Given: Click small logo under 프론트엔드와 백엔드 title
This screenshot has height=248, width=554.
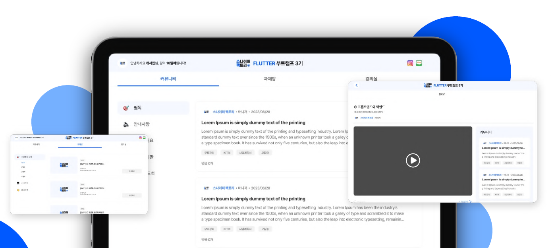Looking at the screenshot, I should click(356, 118).
